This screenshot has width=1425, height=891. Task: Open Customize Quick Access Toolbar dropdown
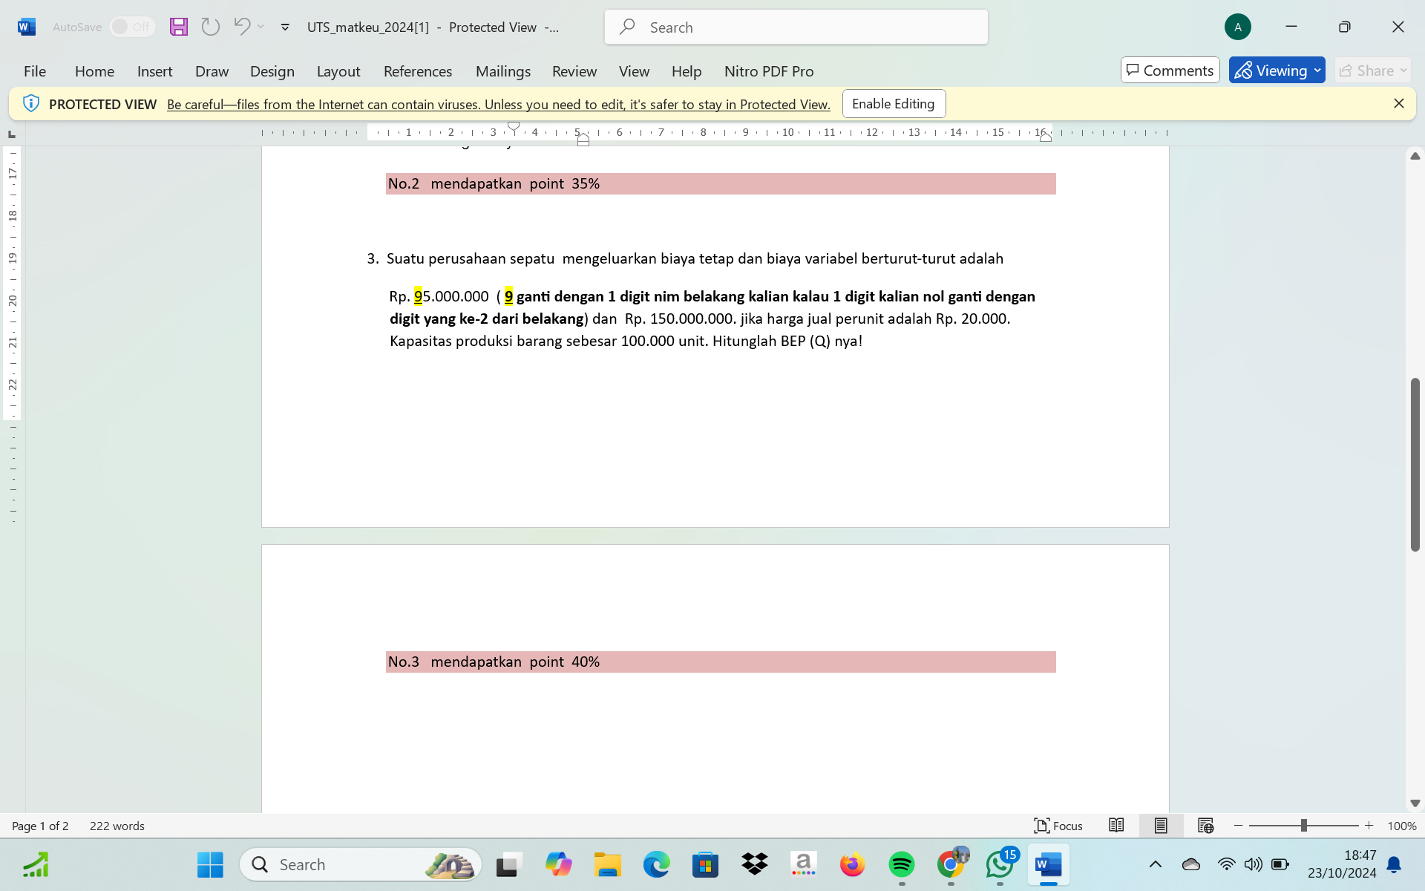(285, 27)
